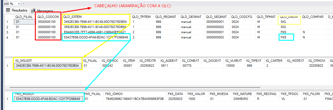Screen dimensions: 333x110
Task: Click QLD_IDITEM cell 3492ECB8-7699-4011-BC48-00D76D79DB54
Action: coord(97,22)
